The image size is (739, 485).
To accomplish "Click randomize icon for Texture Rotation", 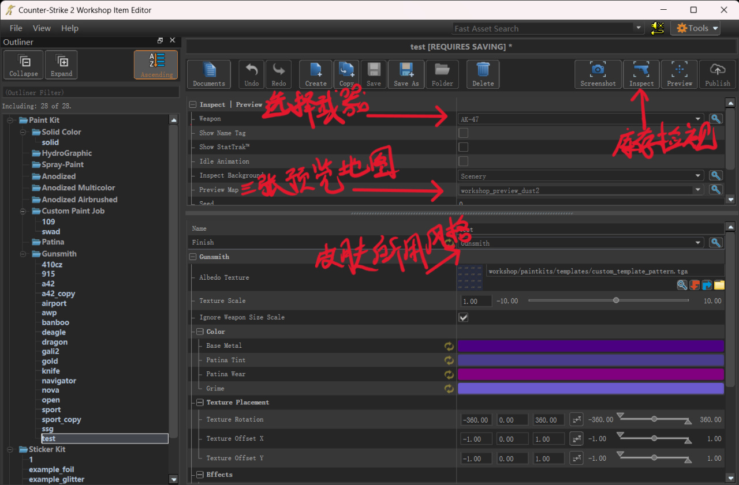I will [x=576, y=420].
